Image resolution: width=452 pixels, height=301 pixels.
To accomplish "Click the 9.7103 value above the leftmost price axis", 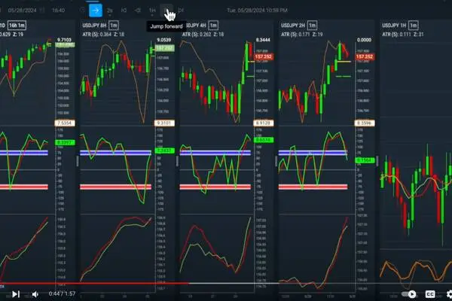I will 64,40.
